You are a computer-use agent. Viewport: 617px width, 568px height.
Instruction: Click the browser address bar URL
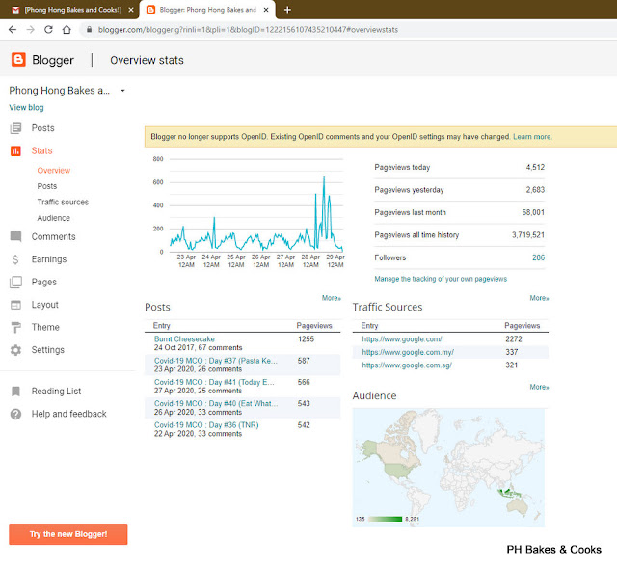point(248,30)
